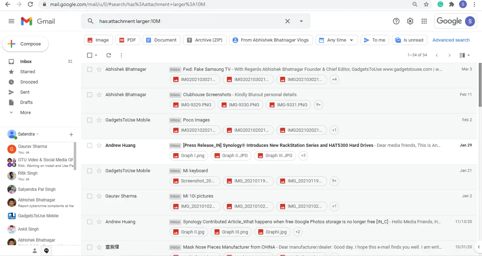
Task: Select the Synology RackStation email checkbox
Action: (90, 145)
